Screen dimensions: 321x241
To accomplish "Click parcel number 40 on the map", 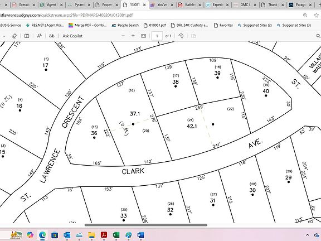I will pos(266,91).
